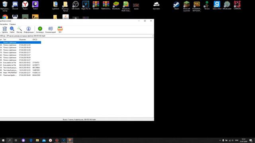The height and width of the screenshot is (143, 255).
Task: Launch OBS Studio from the desktop
Action: 76,5
